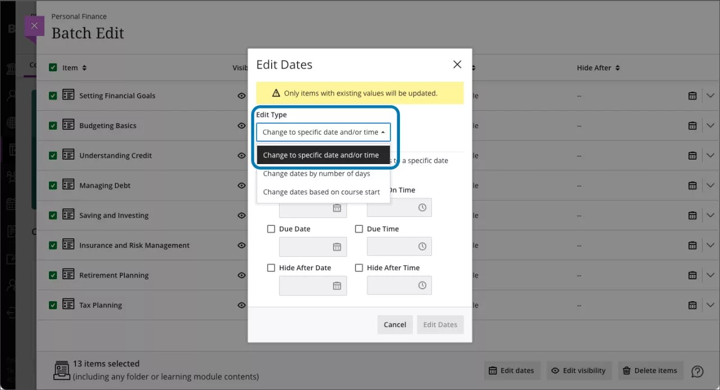
Task: Click the Delete items trash button
Action: (x=650, y=370)
